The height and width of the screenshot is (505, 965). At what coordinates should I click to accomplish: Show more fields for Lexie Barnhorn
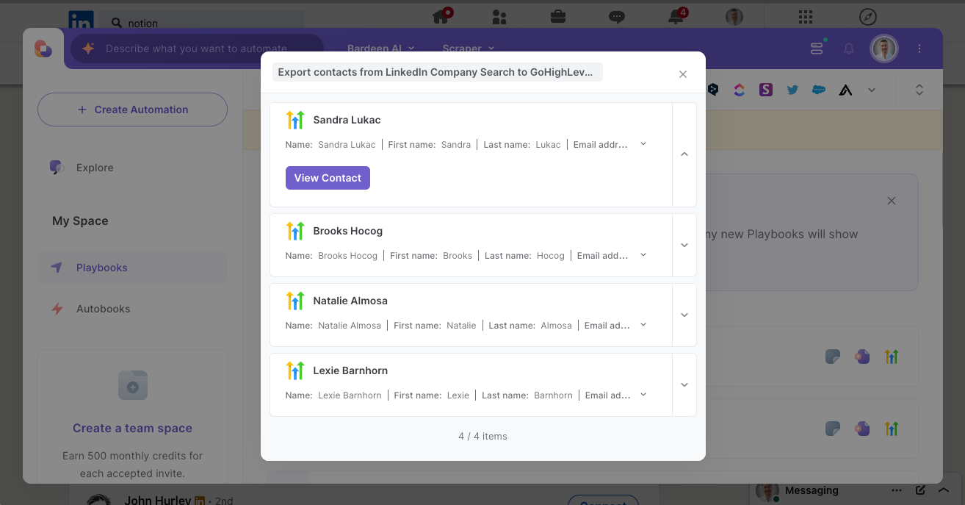pos(643,395)
